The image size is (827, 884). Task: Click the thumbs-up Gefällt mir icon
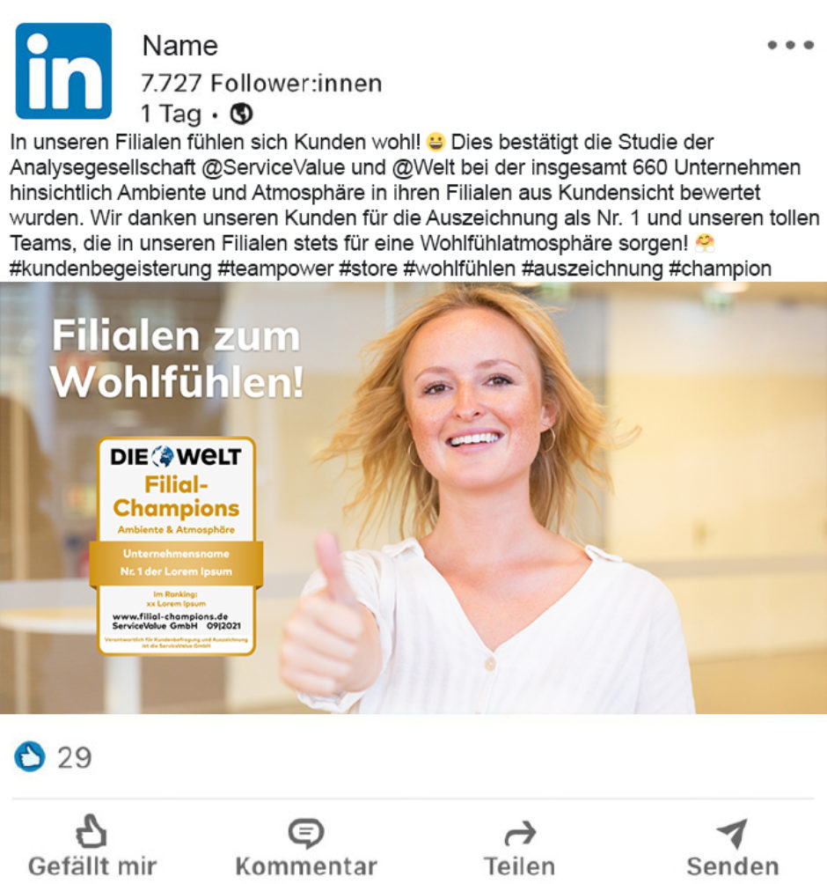coord(91,831)
